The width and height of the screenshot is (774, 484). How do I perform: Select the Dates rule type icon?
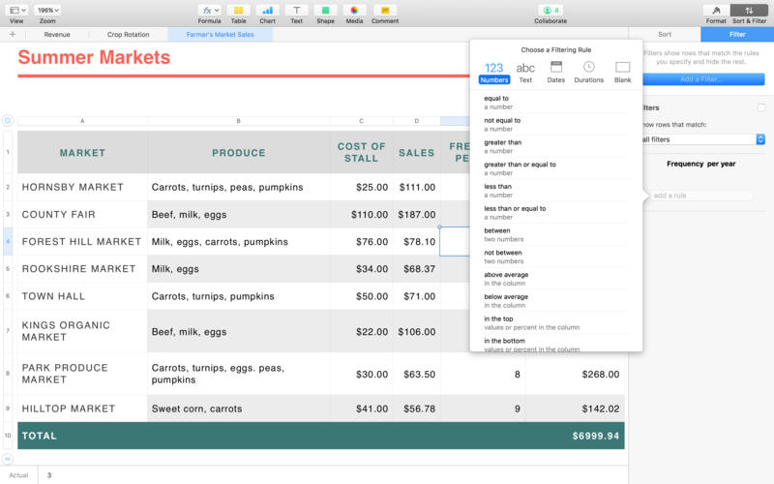click(556, 72)
